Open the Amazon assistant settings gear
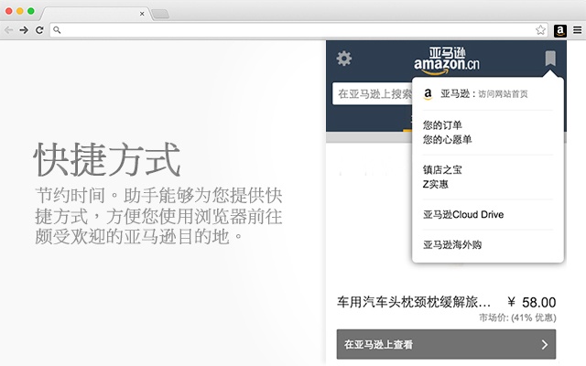This screenshot has width=586, height=366. 344,59
